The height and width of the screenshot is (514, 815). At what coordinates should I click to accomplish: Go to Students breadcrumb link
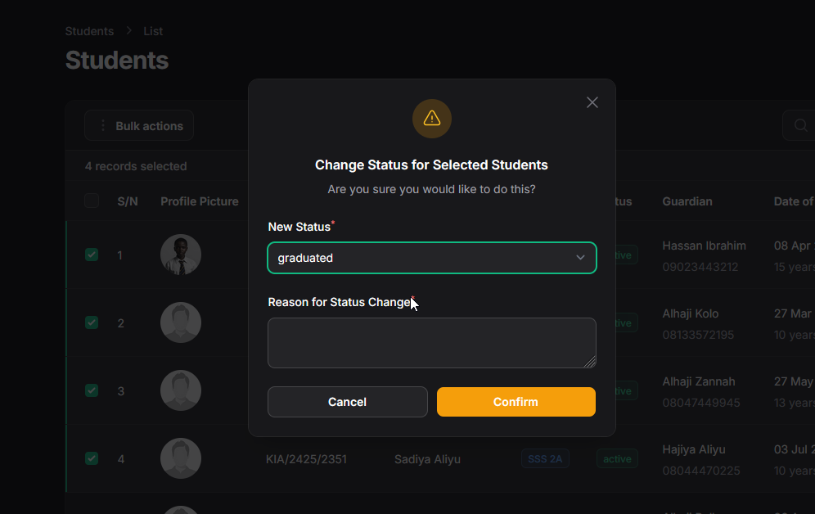pyautogui.click(x=89, y=31)
